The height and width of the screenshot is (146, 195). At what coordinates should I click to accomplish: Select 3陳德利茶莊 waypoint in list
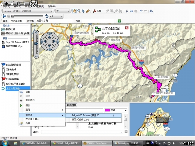pyautogui.click(x=12, y=74)
